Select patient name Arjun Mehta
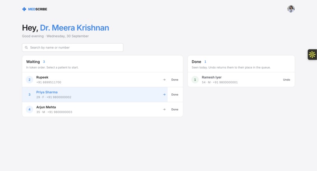The image size is (317, 171). tap(46, 107)
